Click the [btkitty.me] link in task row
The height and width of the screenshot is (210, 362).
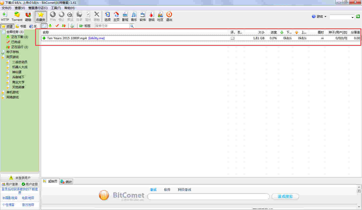[97, 38]
